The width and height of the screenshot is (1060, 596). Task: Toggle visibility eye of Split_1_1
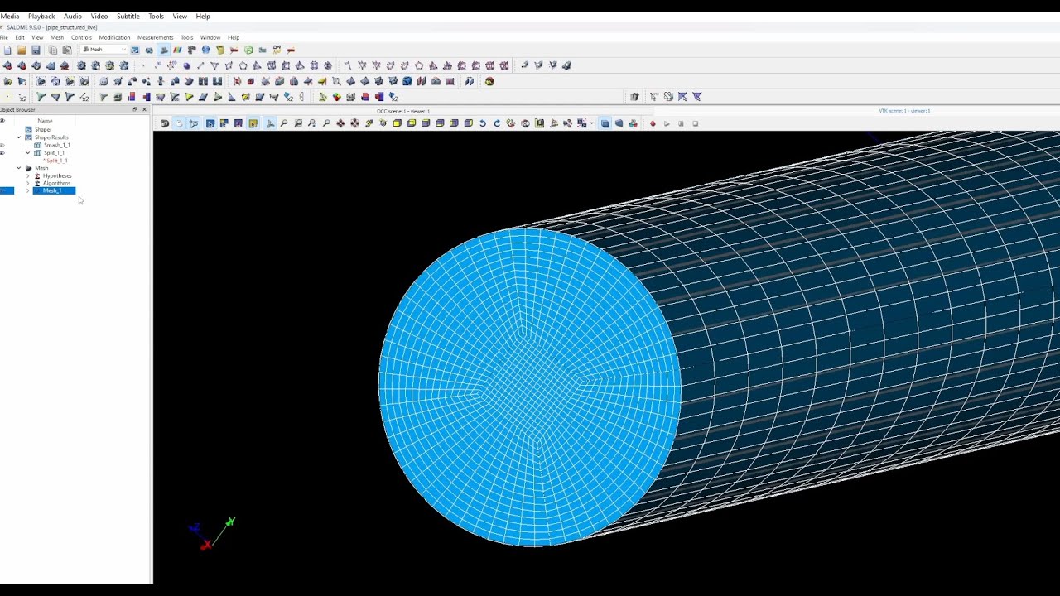(2, 153)
